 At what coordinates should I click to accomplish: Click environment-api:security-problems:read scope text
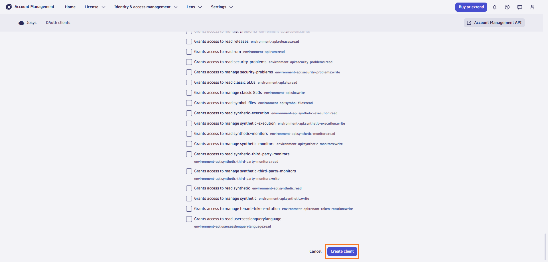[301, 62]
